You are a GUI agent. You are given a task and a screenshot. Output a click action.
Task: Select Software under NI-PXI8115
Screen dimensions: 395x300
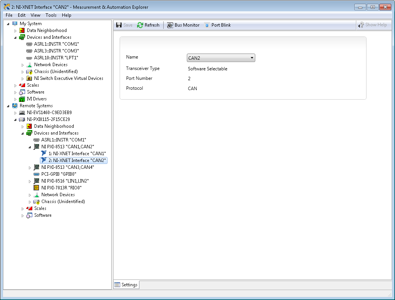tap(43, 215)
